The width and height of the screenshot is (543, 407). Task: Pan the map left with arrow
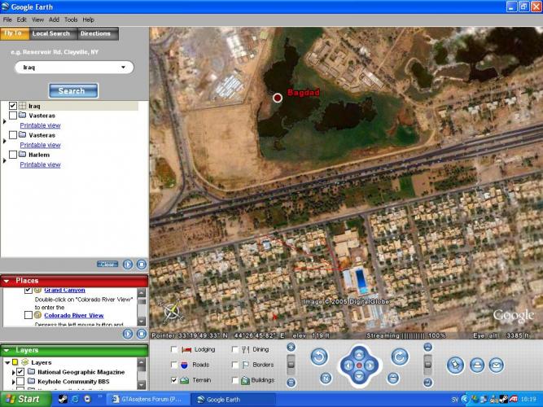click(348, 365)
